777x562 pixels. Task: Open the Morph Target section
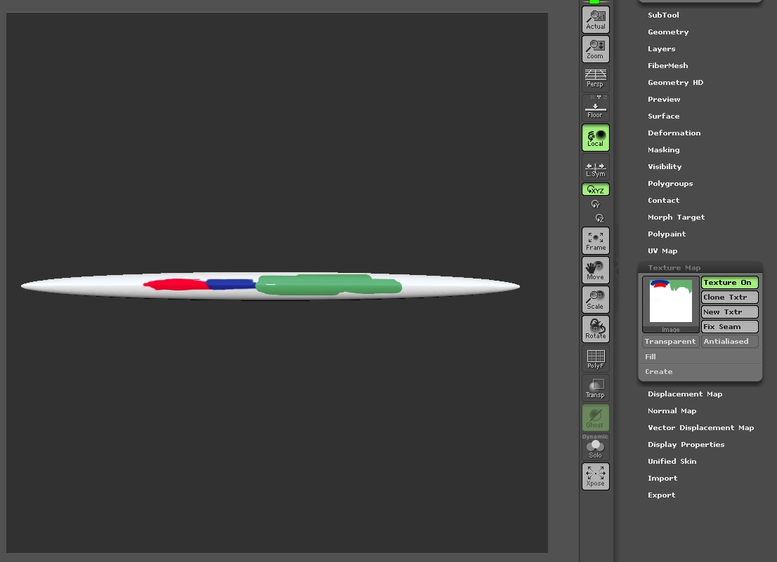[676, 217]
